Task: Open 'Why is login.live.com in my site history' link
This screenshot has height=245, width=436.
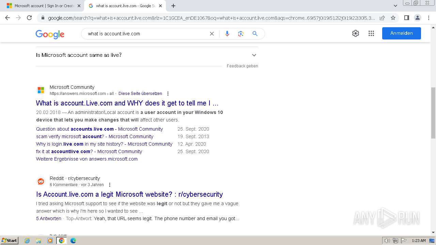Action: click(x=104, y=144)
